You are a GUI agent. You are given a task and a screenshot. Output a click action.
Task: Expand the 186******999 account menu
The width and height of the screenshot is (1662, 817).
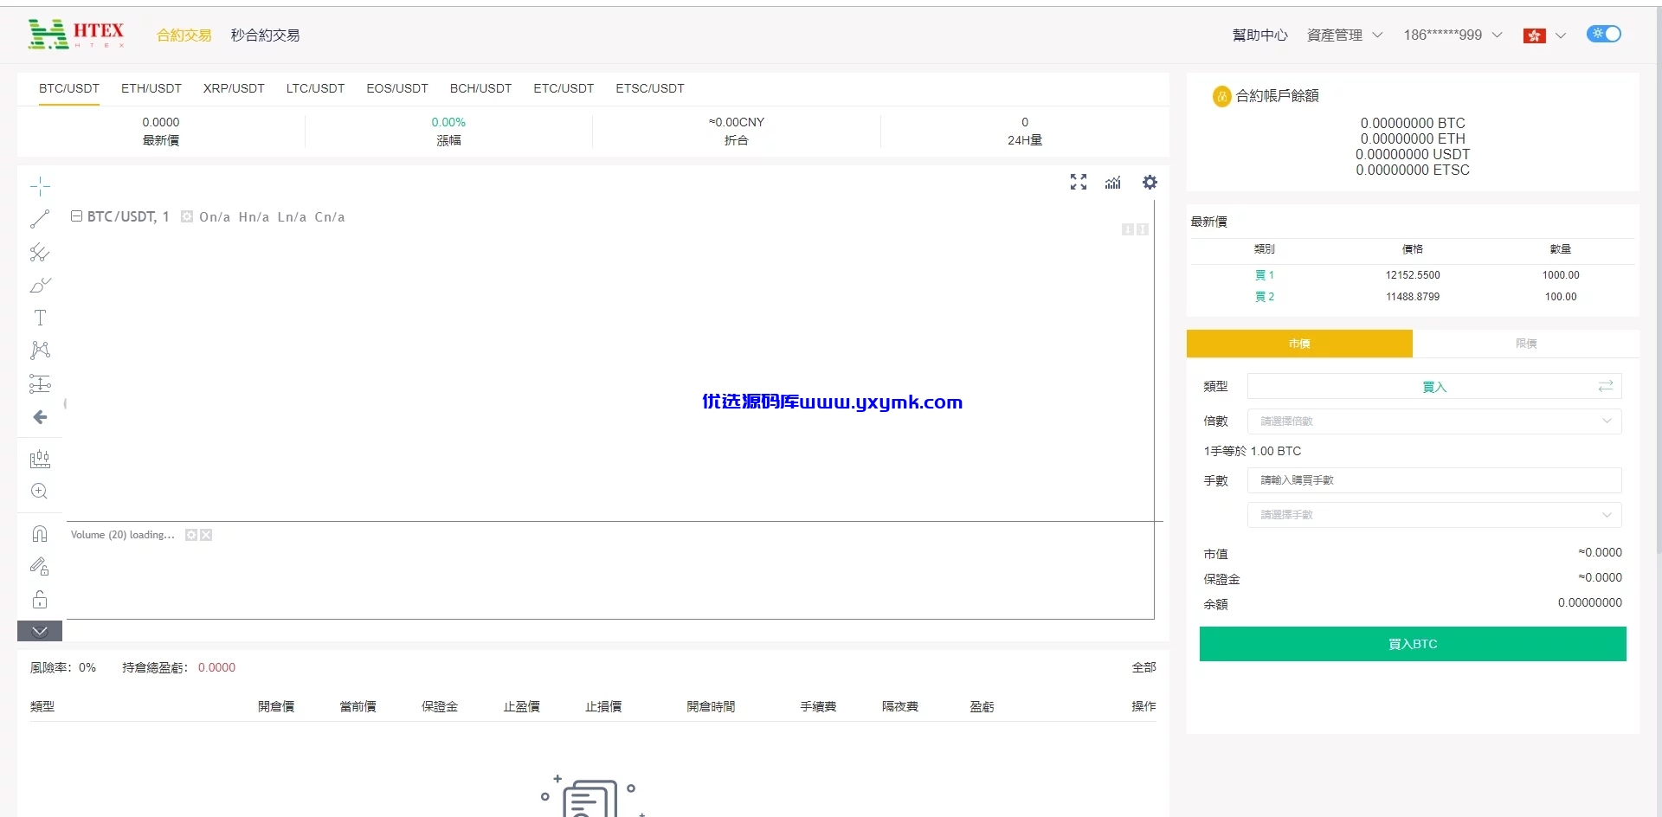click(1453, 35)
